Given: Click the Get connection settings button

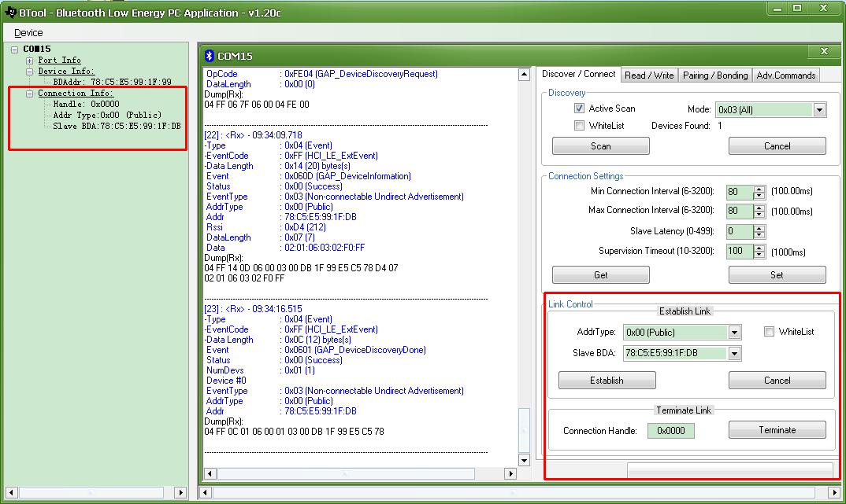Looking at the screenshot, I should coord(600,274).
